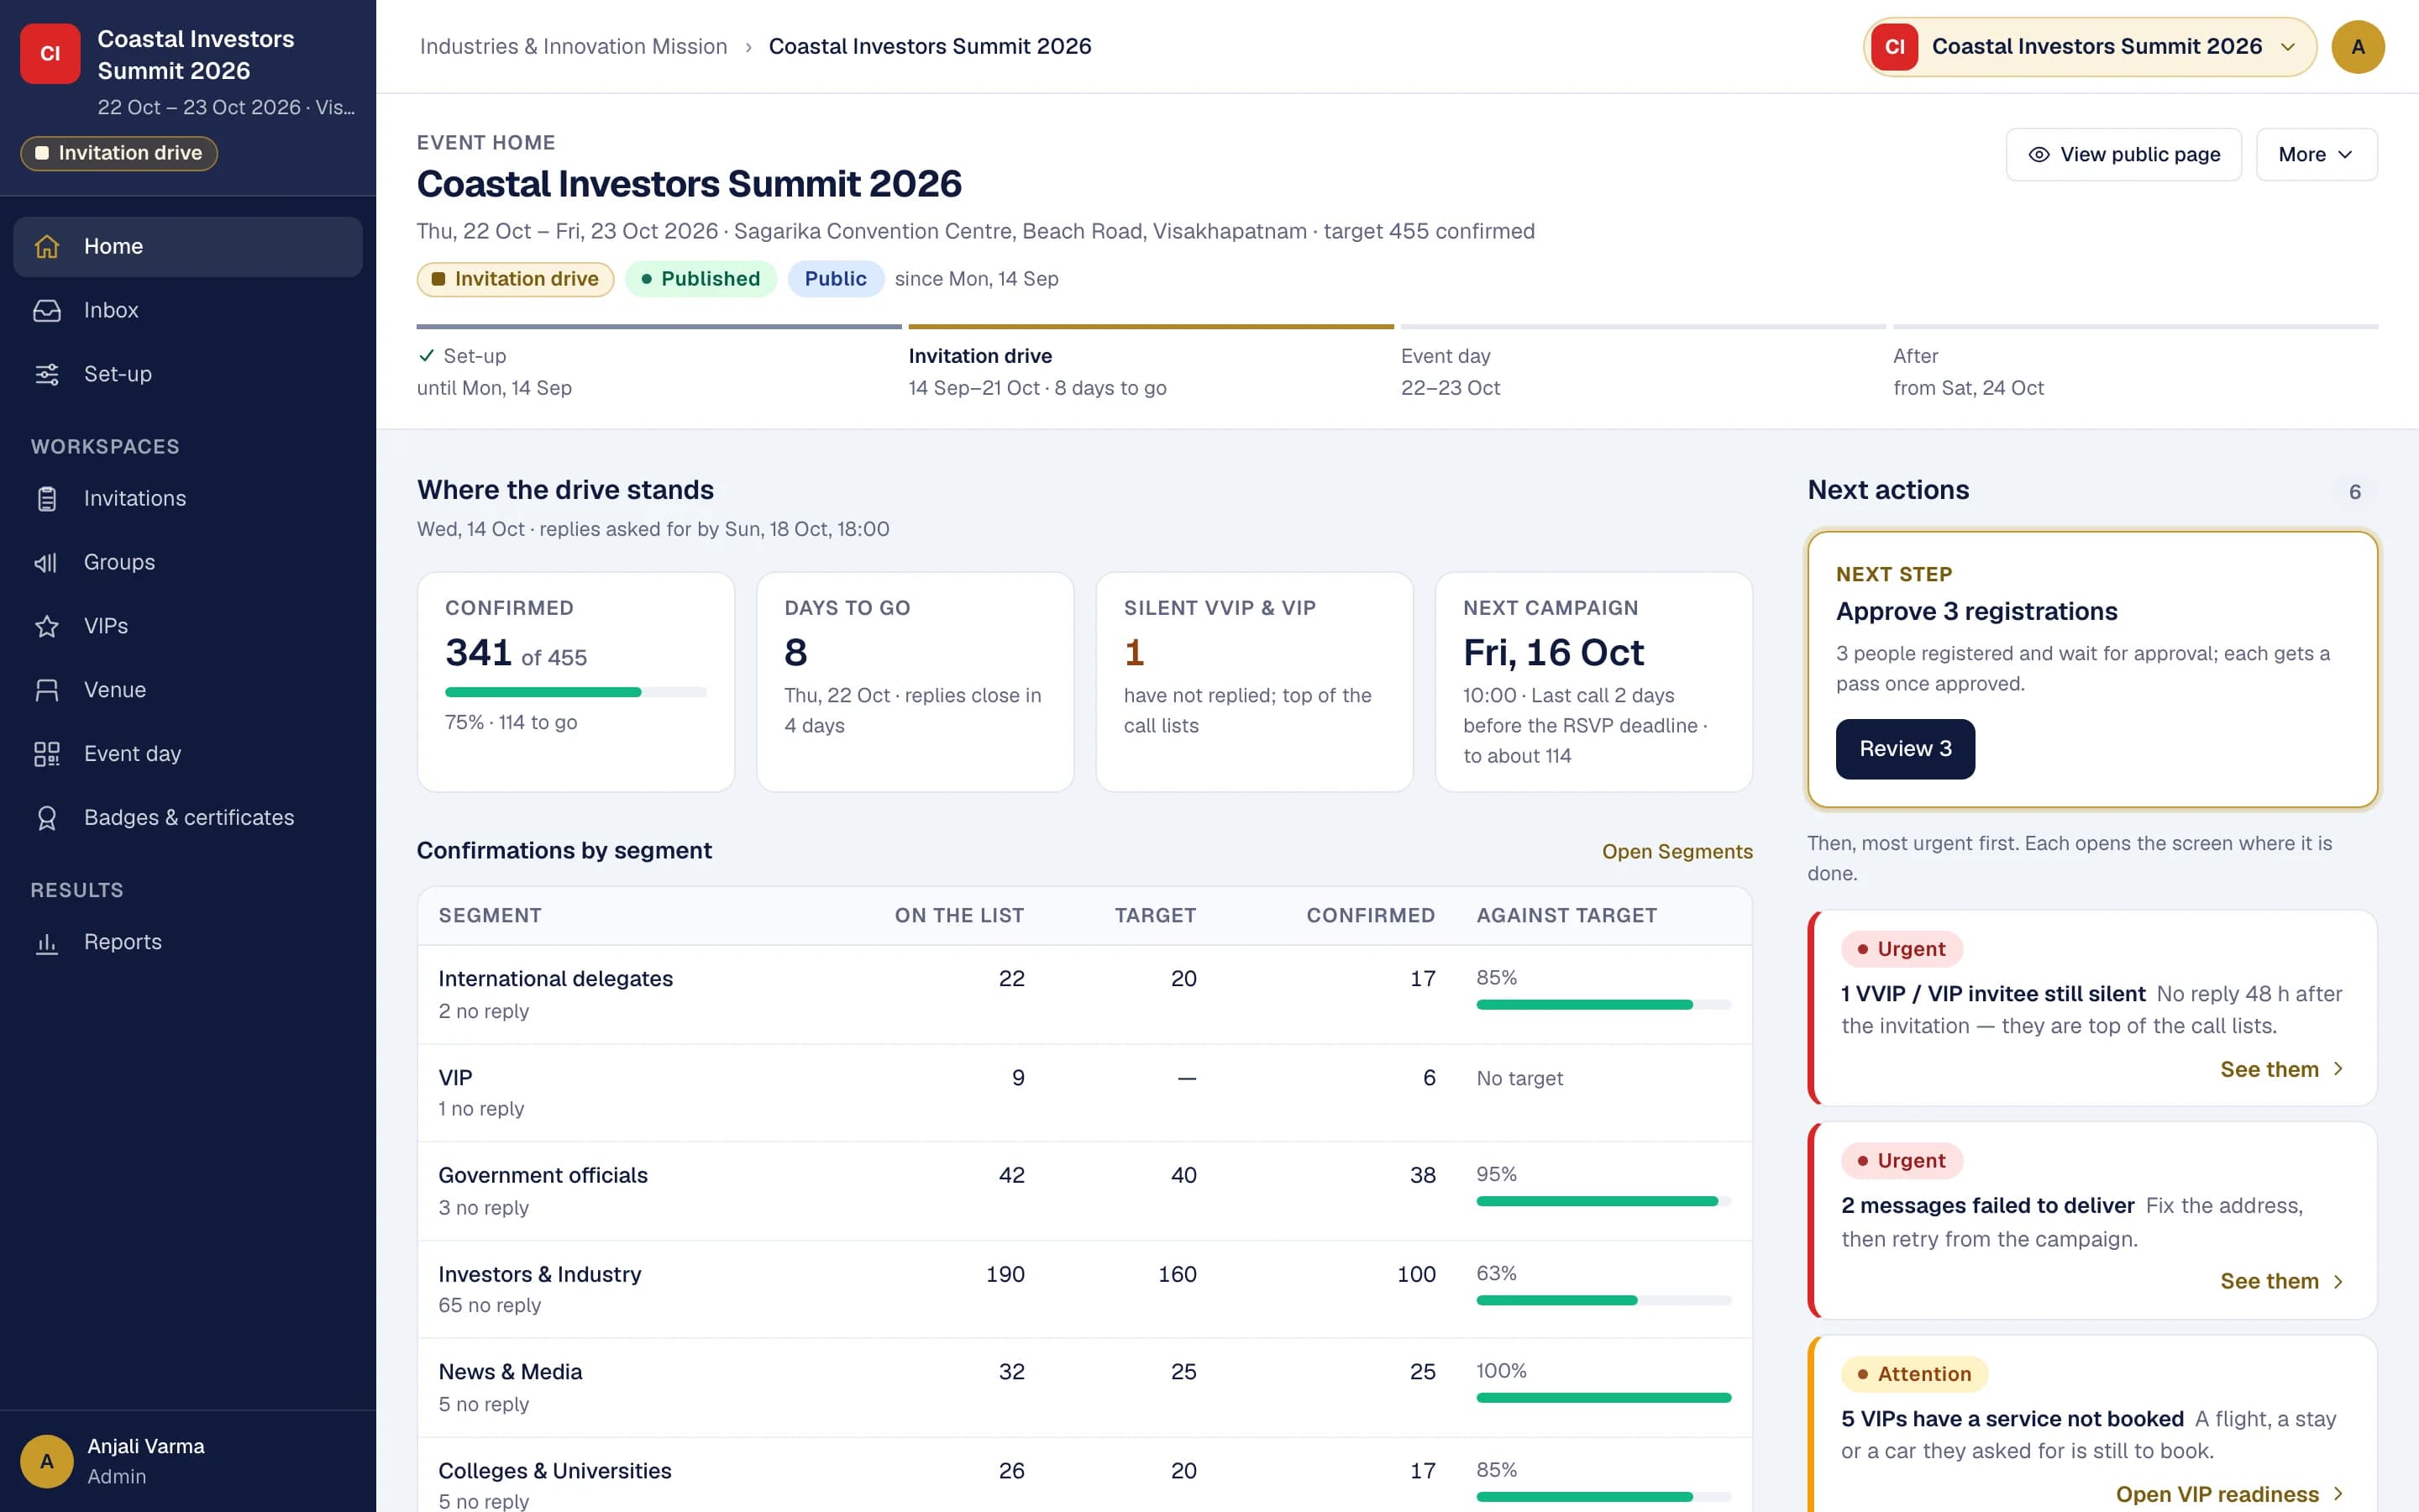
Task: Open Badges & certificates ribbon icon
Action: (x=47, y=818)
